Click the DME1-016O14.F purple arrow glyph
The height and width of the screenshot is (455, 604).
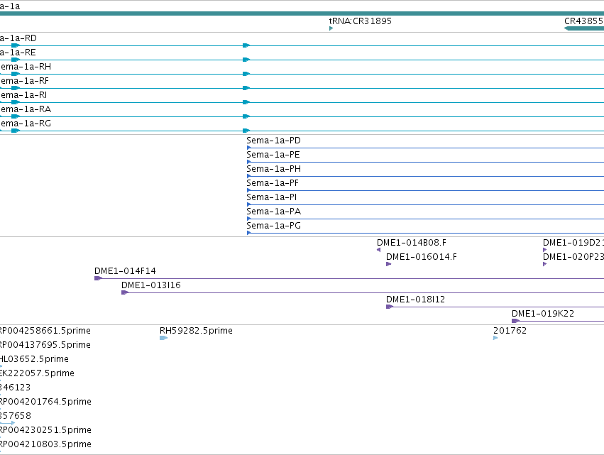389,264
